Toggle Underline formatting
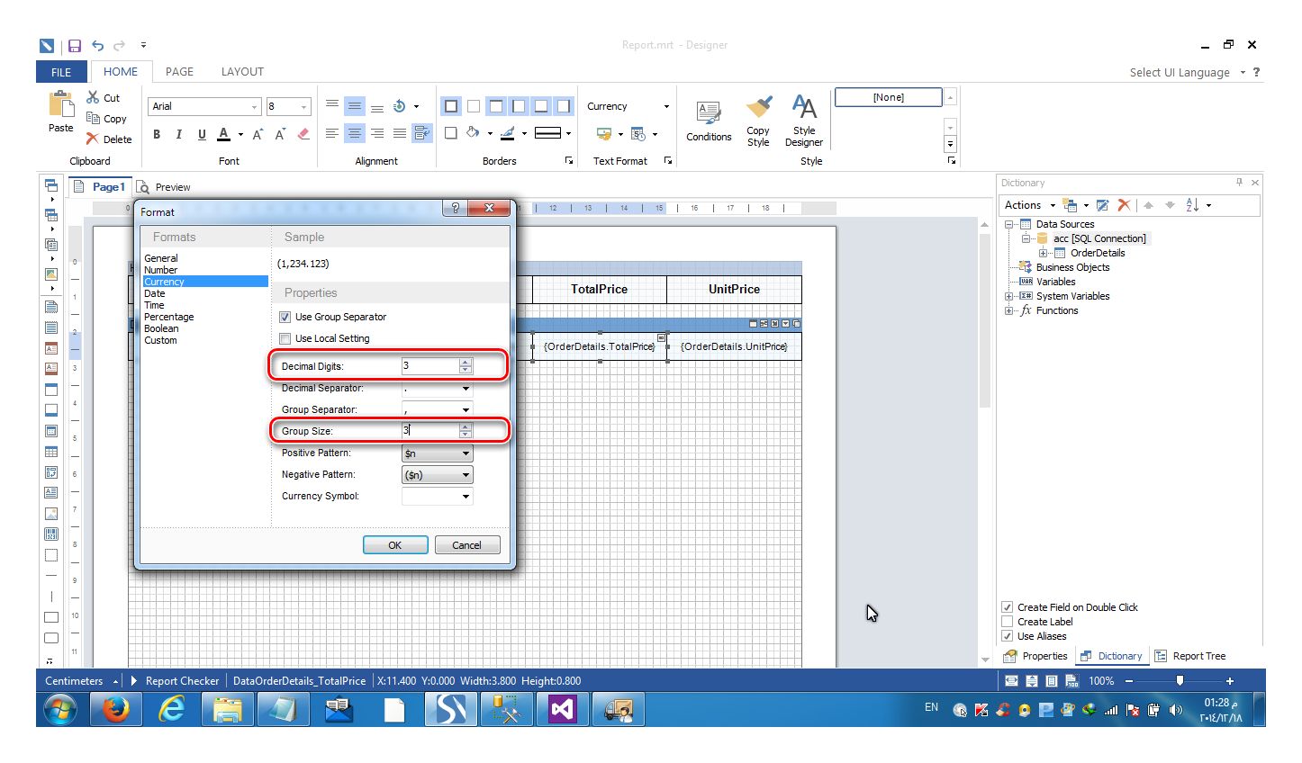 202,134
